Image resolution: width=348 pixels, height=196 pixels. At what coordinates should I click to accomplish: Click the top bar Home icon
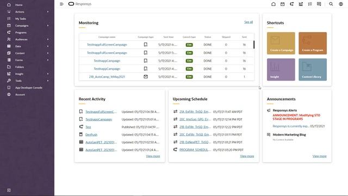pos(274,4)
